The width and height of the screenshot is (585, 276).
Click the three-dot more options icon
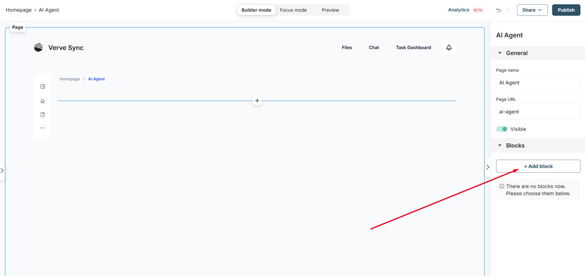(x=43, y=128)
